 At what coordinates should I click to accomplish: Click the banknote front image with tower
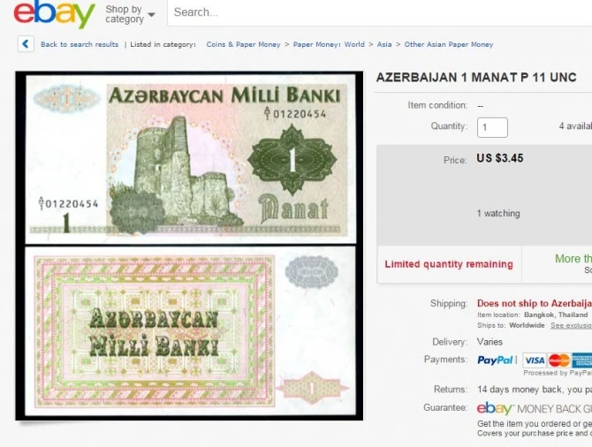[191, 158]
